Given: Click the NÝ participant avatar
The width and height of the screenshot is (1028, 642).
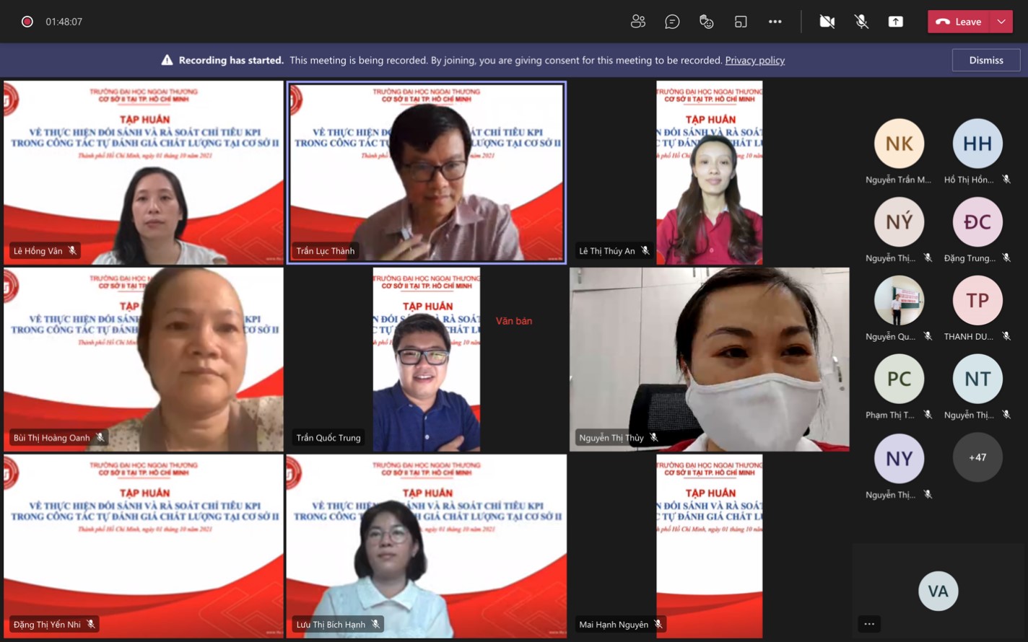Looking at the screenshot, I should [899, 221].
